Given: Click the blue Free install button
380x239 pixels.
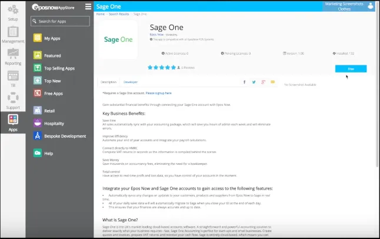Looking at the screenshot, I should pos(351,69).
